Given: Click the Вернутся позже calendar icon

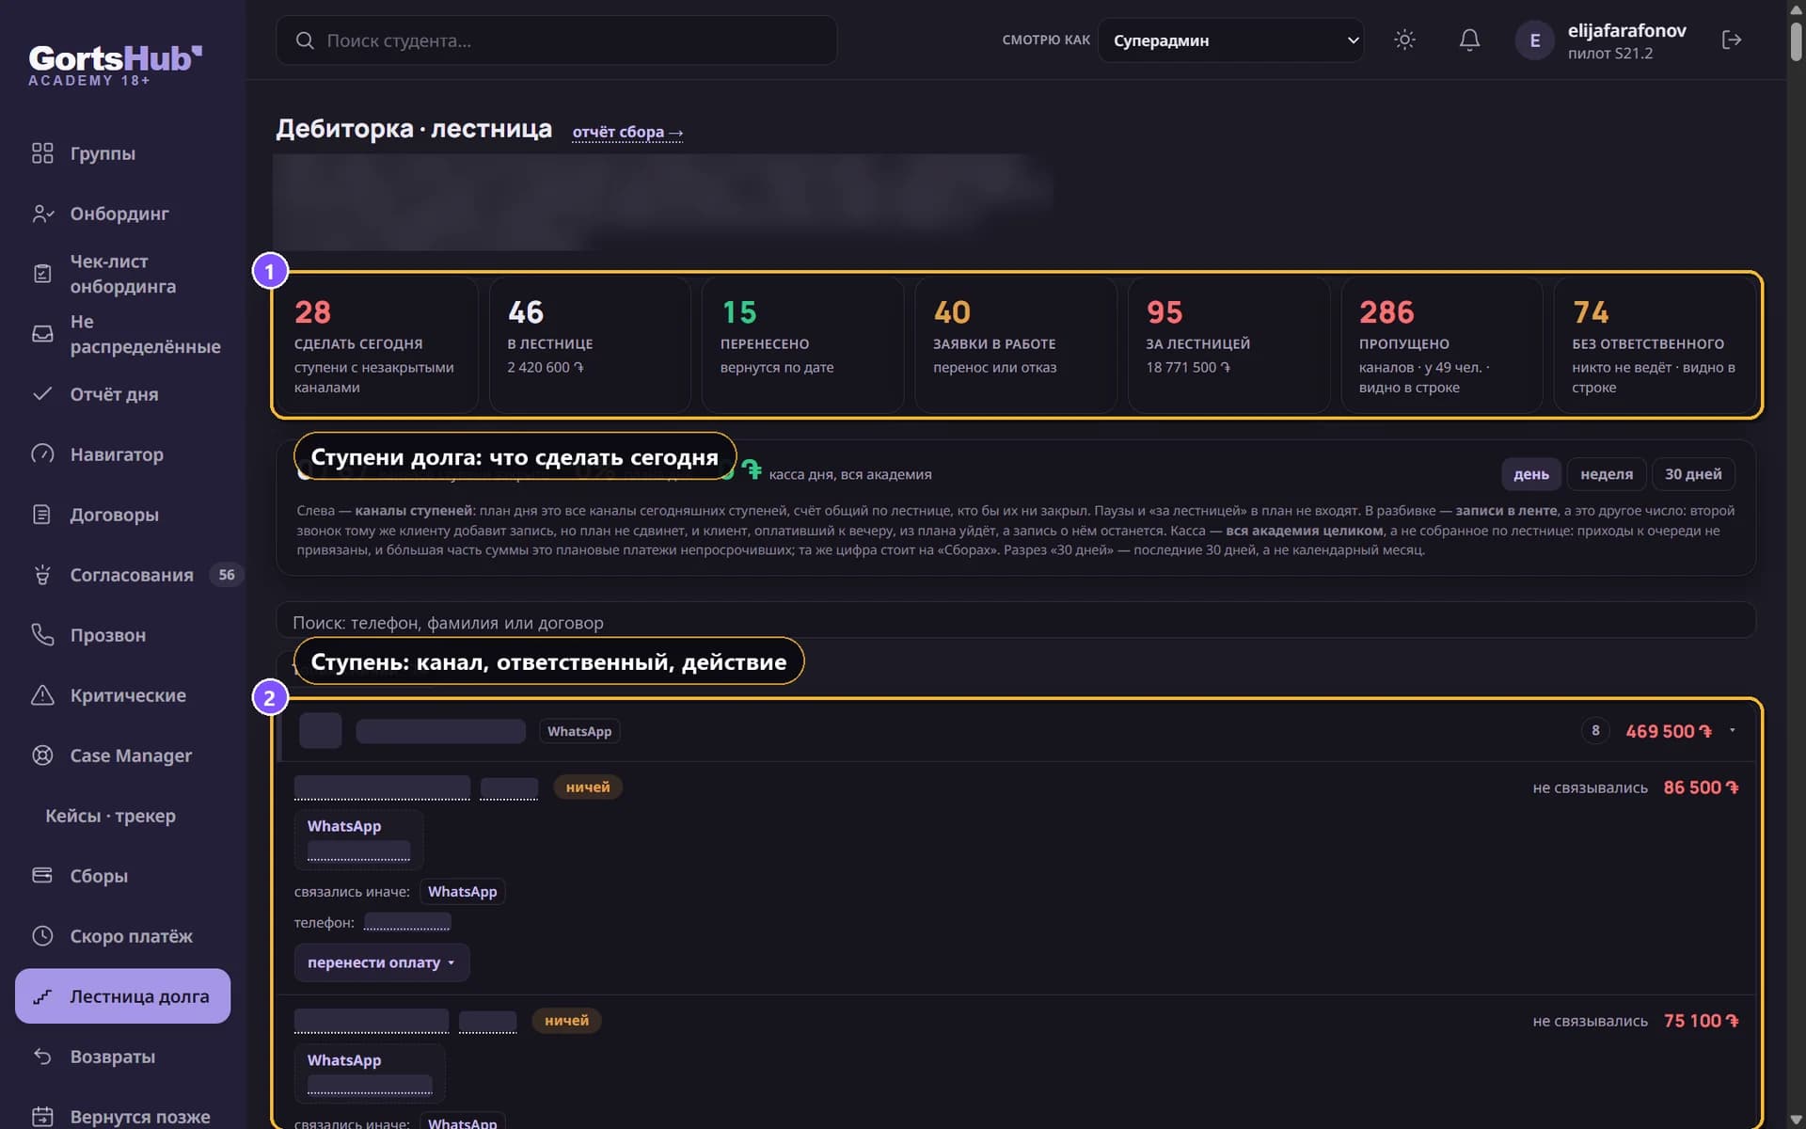Looking at the screenshot, I should [42, 1117].
